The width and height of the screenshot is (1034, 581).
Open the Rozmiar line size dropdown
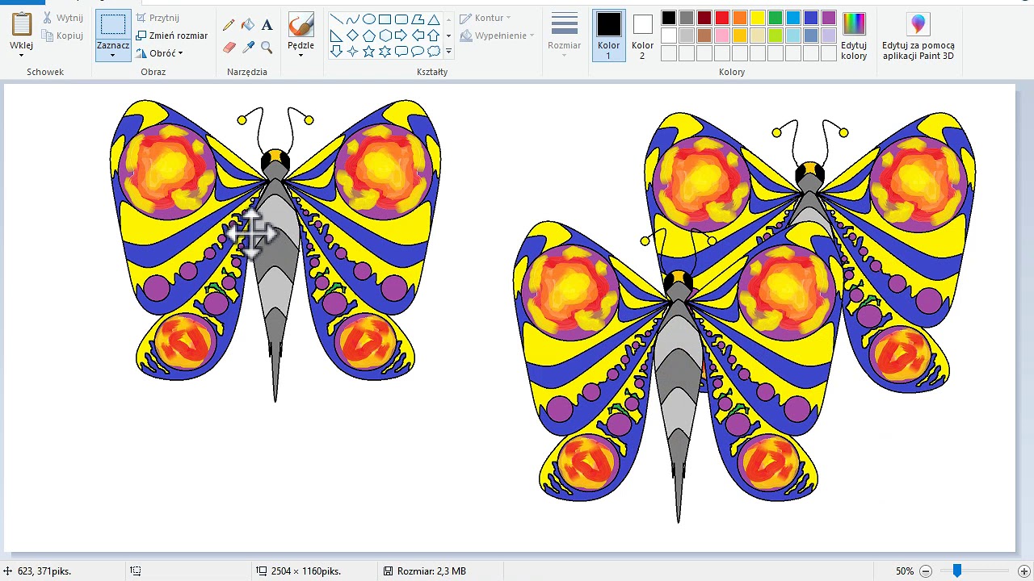tap(564, 36)
